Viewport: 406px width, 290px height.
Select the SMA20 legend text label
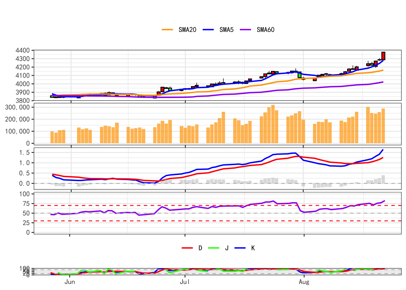[187, 30]
